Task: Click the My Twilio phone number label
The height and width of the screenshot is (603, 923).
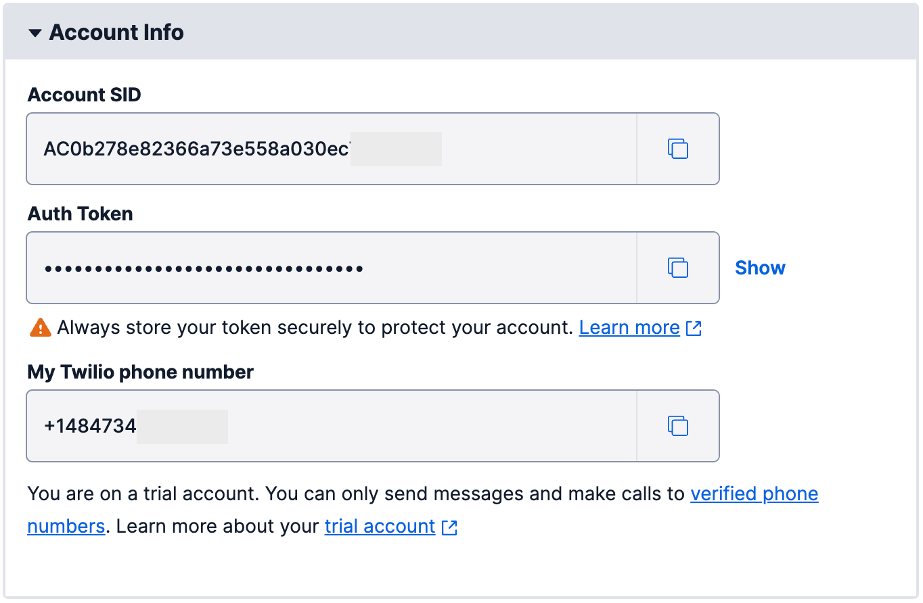Action: tap(140, 372)
